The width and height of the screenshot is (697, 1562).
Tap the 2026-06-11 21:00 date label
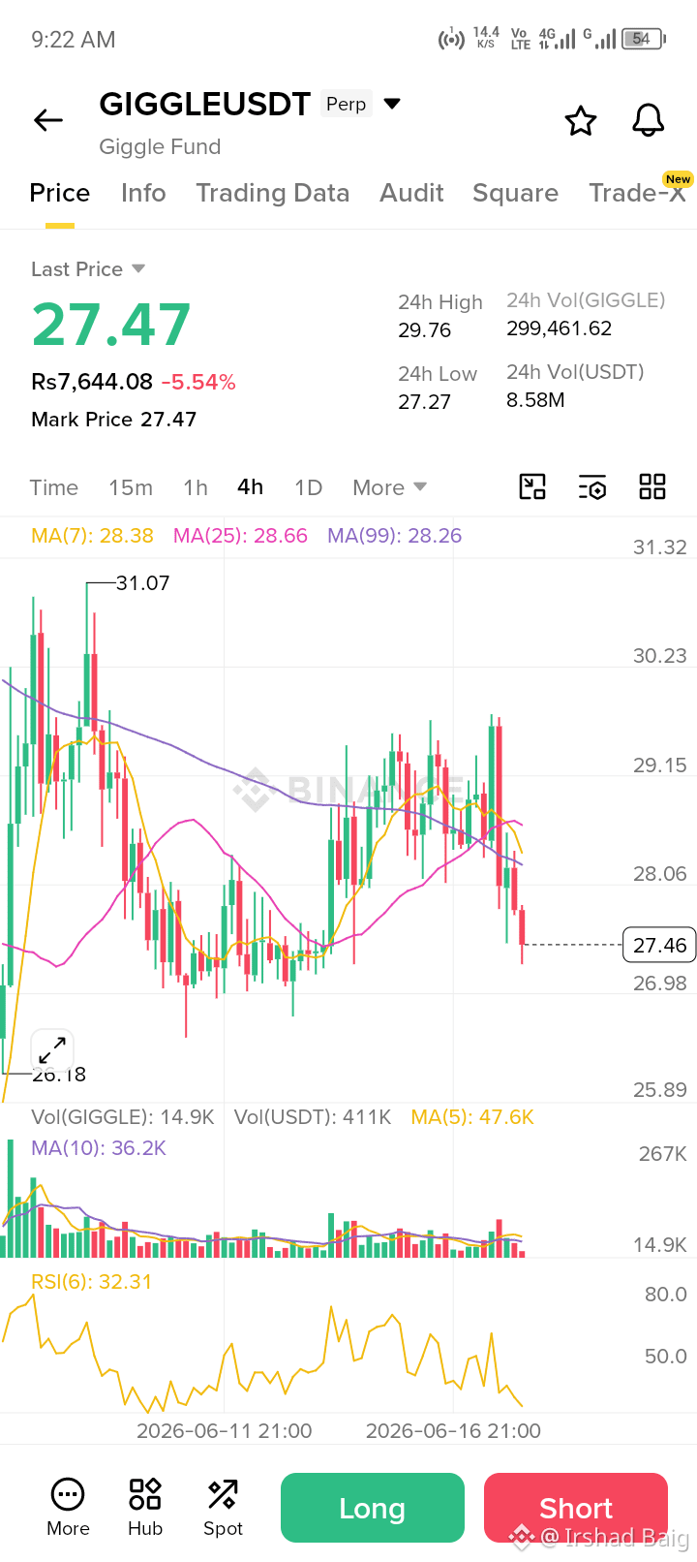pos(225,1431)
